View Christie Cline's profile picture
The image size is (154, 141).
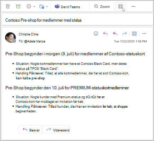point(10,38)
